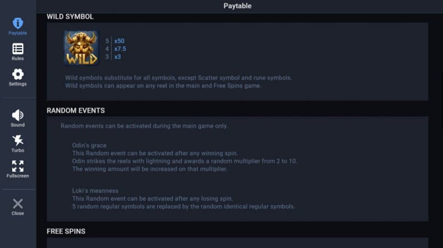Click the Wild symbols substitute description line
443x248 pixels.
tap(178, 77)
